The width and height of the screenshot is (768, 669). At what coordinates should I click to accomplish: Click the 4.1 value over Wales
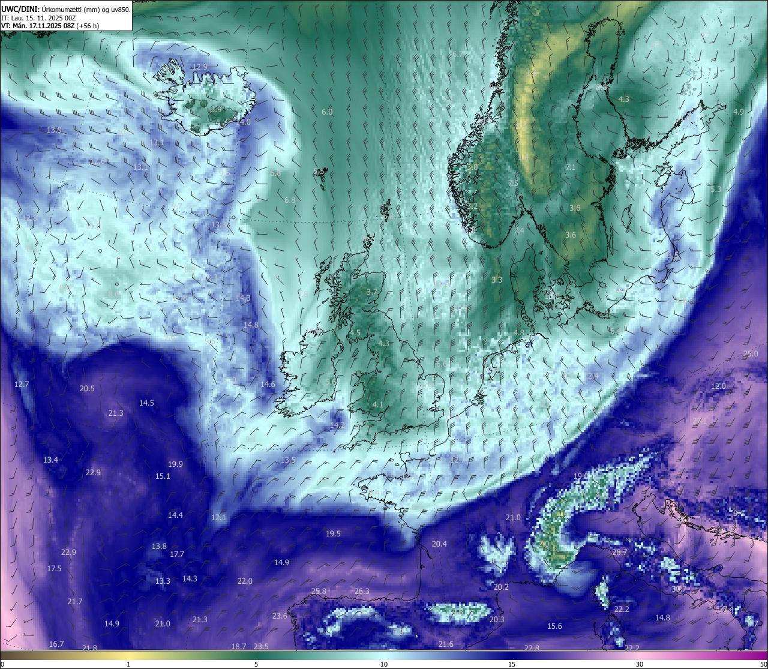377,405
